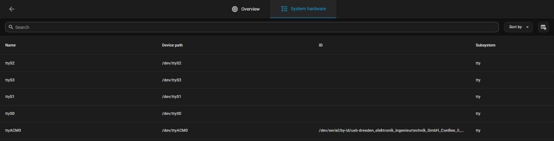Click the /dev/ttyACM0 device path
Screen dimensions: 554x141
(175, 130)
